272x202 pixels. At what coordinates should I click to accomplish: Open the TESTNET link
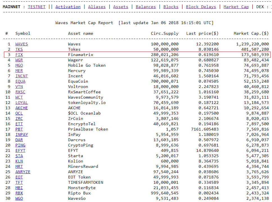37,7
